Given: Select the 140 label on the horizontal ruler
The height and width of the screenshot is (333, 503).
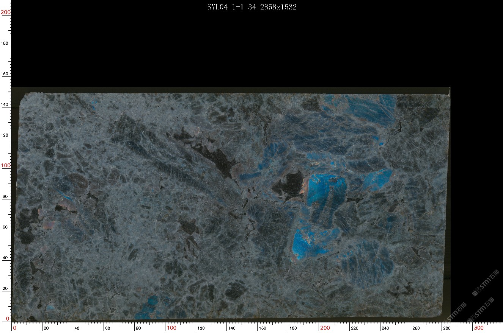Looking at the screenshot, I should click(x=232, y=328).
